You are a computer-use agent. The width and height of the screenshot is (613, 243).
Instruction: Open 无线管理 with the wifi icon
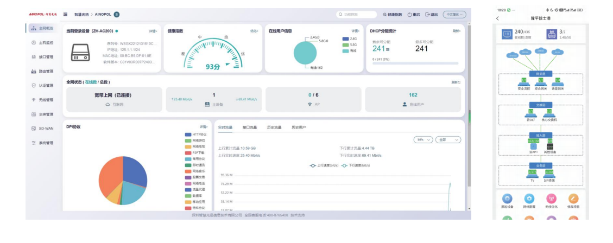pos(42,100)
